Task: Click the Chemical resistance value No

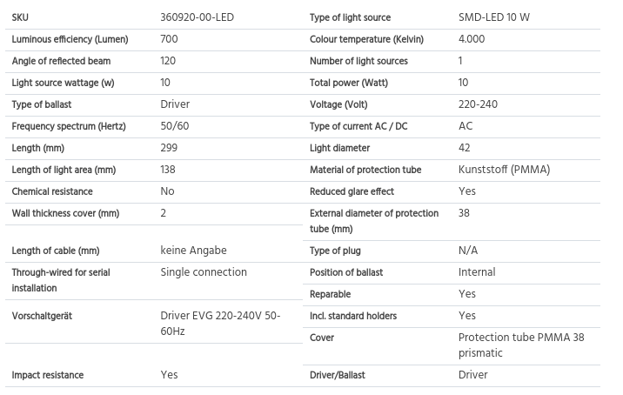Action: (x=167, y=191)
